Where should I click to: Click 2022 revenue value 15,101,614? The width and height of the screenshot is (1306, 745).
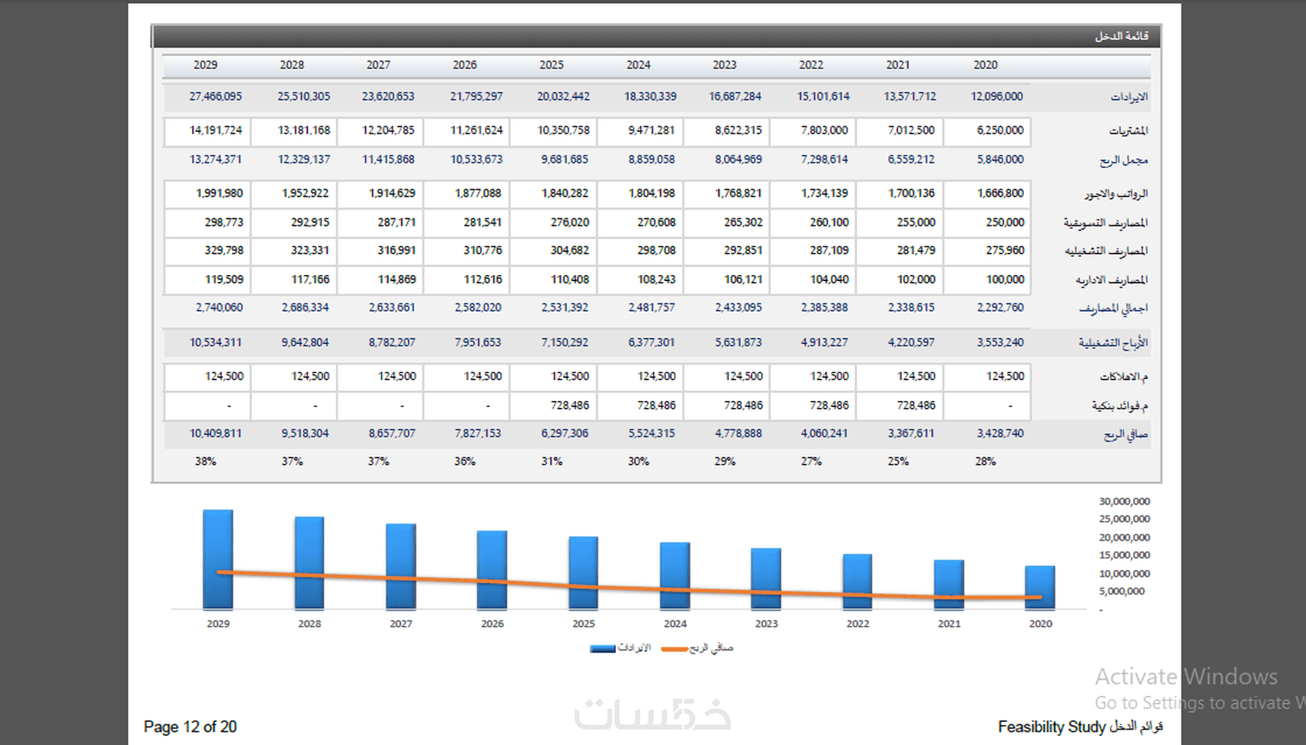(823, 97)
